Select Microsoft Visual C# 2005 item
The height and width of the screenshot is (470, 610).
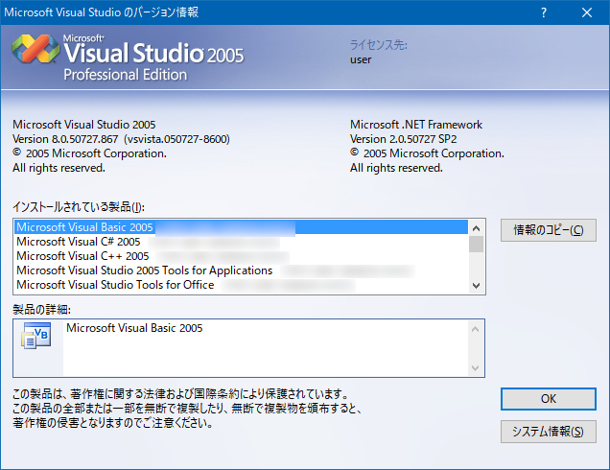(241, 242)
